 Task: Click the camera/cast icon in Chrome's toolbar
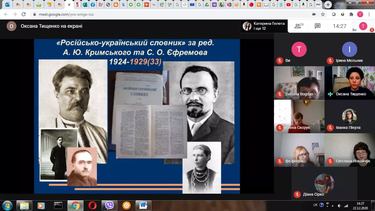point(314,14)
